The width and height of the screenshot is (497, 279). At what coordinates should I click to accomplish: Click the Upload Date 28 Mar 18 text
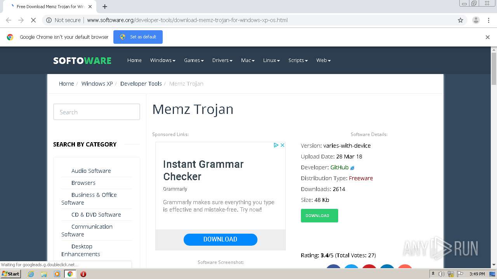(x=332, y=157)
